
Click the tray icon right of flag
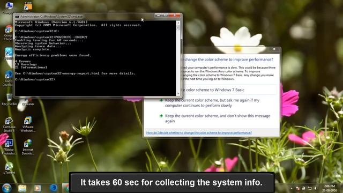[x=304, y=188]
